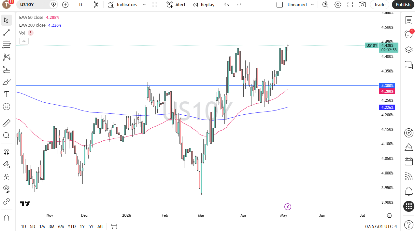
Task: Open the emoji icons tool
Action: pos(6,107)
